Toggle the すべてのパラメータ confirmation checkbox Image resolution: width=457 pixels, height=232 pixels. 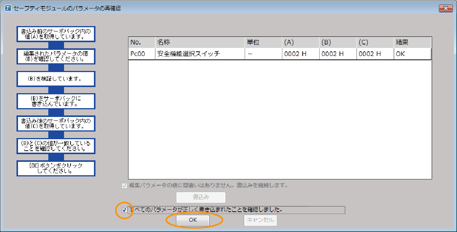[123, 210]
